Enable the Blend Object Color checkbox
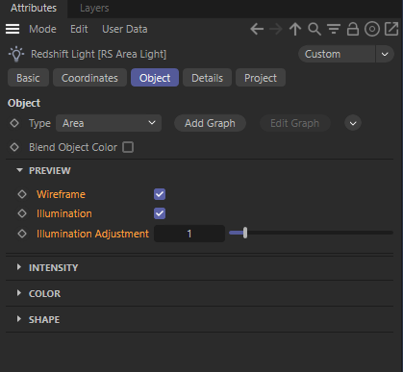 [128, 147]
